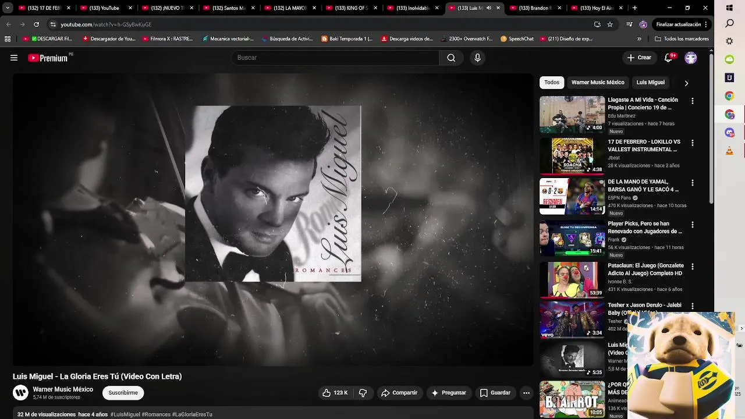This screenshot has width=745, height=419.
Task: Open the notifications bell
Action: [669, 58]
